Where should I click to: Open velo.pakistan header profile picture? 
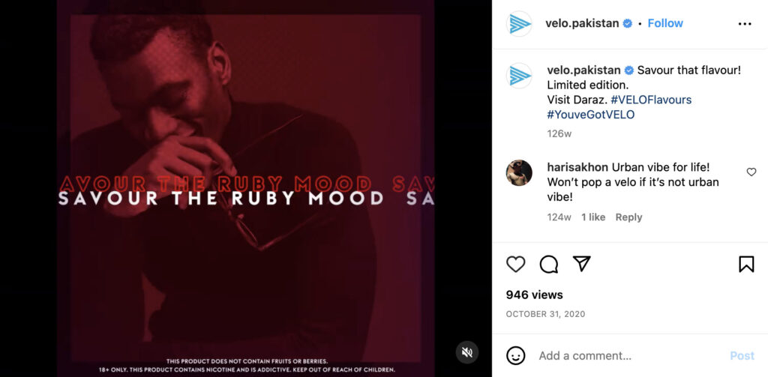[519, 23]
